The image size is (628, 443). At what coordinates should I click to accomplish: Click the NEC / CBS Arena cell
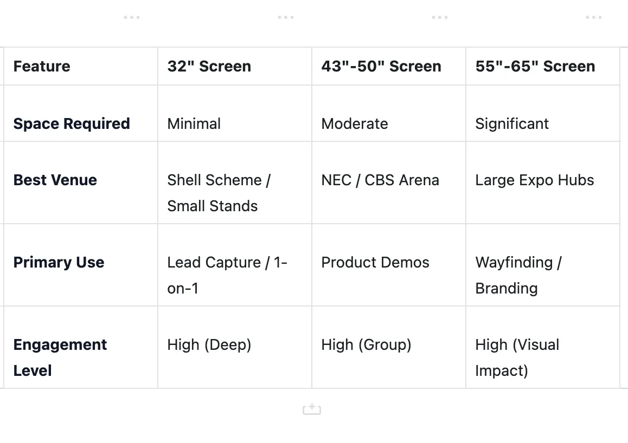[x=380, y=180]
